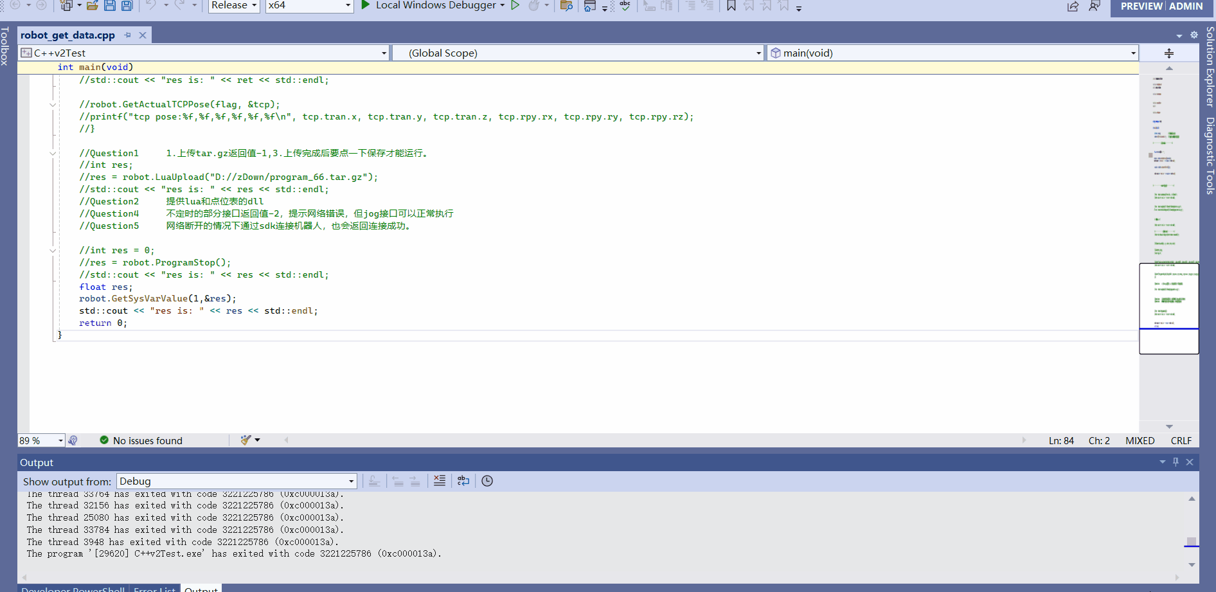Collapse the //robot.GetActualTCPPose comment block
This screenshot has height=592, width=1216.
tap(53, 105)
